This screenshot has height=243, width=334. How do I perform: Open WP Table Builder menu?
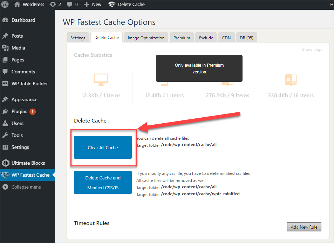29,84
